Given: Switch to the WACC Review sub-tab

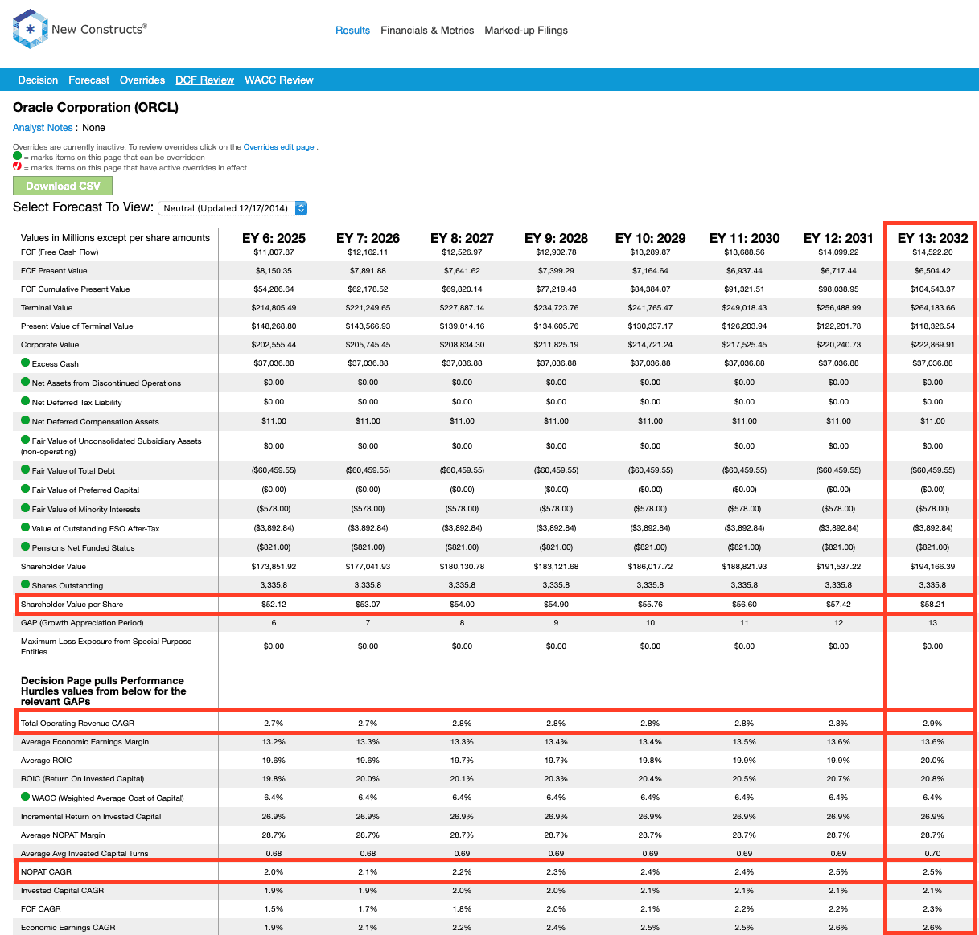Looking at the screenshot, I should pos(279,80).
